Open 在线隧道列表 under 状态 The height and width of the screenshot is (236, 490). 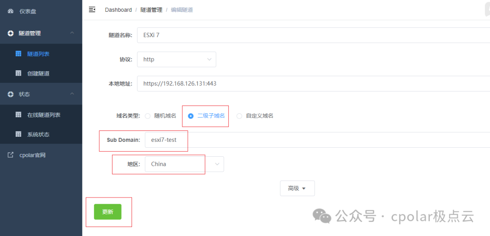tap(41, 115)
